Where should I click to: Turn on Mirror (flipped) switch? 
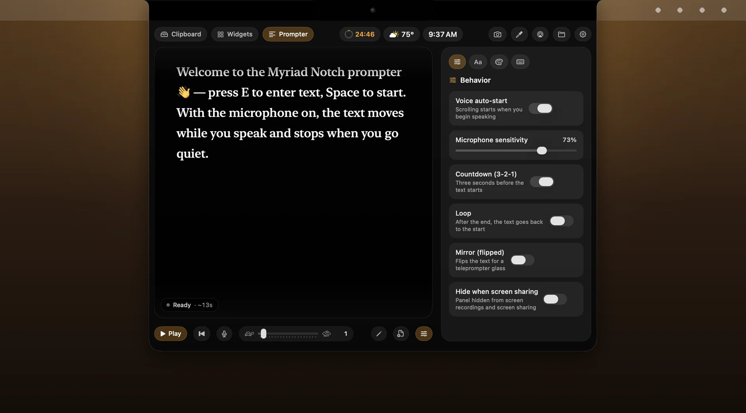(522, 260)
